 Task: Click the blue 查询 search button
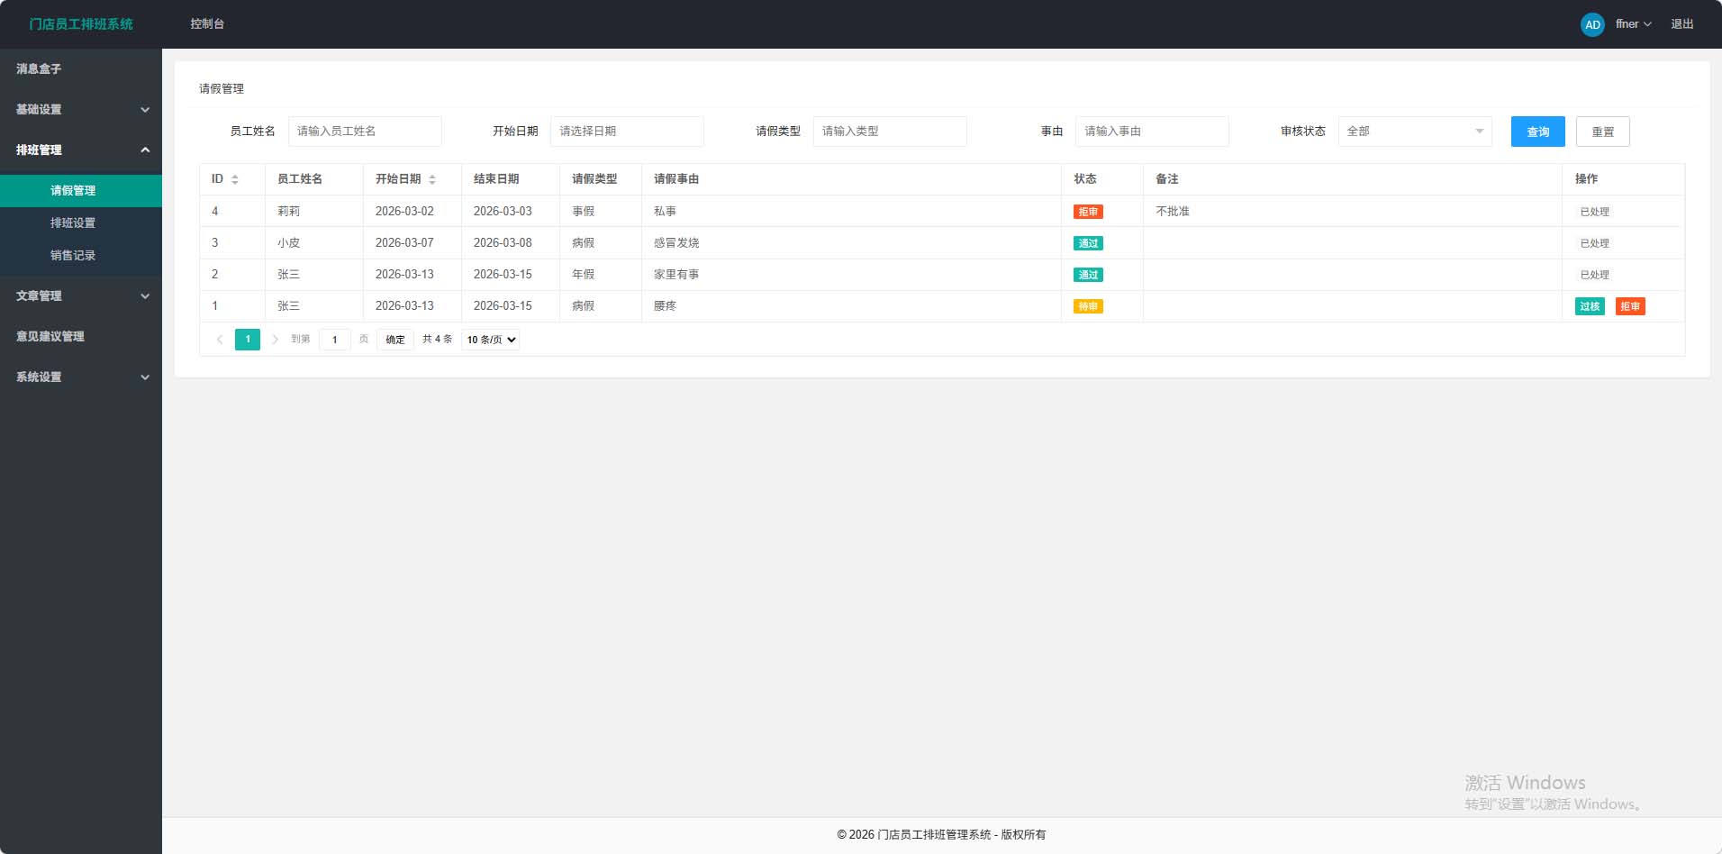1537,132
